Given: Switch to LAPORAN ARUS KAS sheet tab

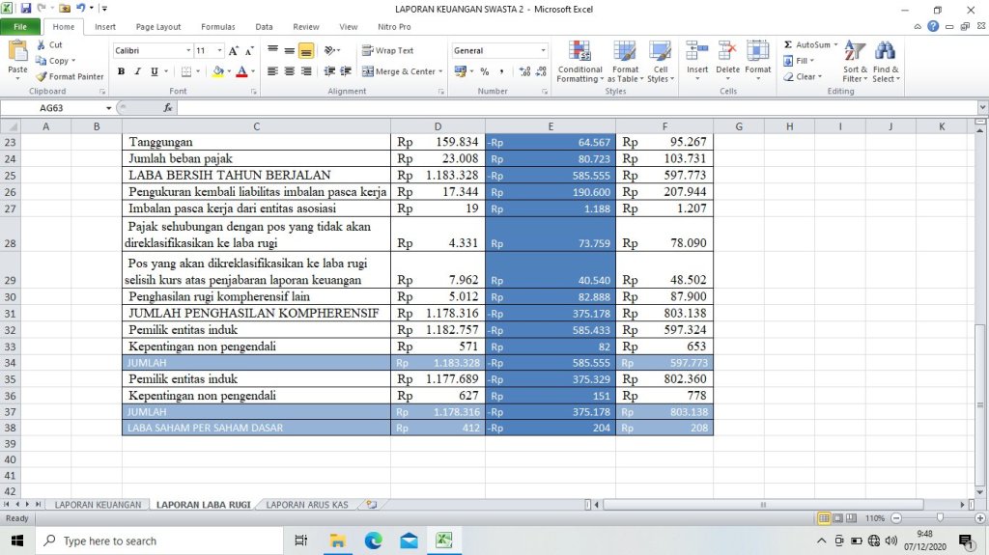Looking at the screenshot, I should point(306,504).
